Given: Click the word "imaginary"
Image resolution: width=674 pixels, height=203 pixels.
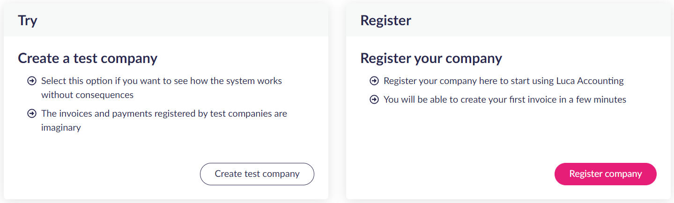Looking at the screenshot, I should point(61,128).
